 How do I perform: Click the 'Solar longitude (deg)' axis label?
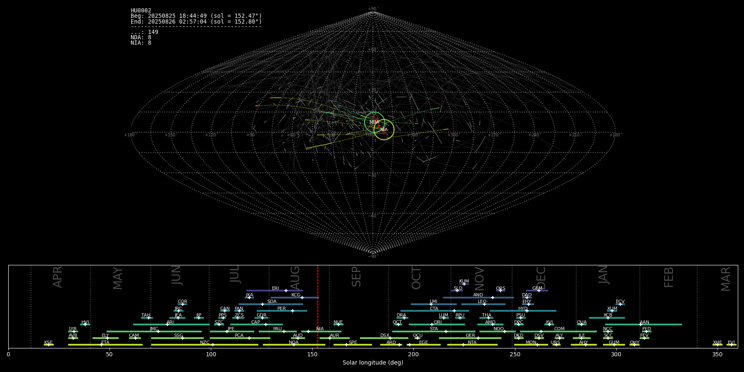373,363
